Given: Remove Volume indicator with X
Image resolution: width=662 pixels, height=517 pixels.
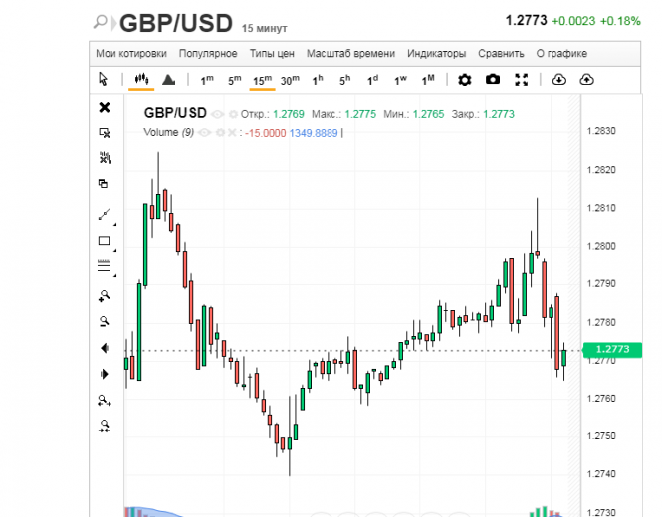Looking at the screenshot, I should pos(232,133).
